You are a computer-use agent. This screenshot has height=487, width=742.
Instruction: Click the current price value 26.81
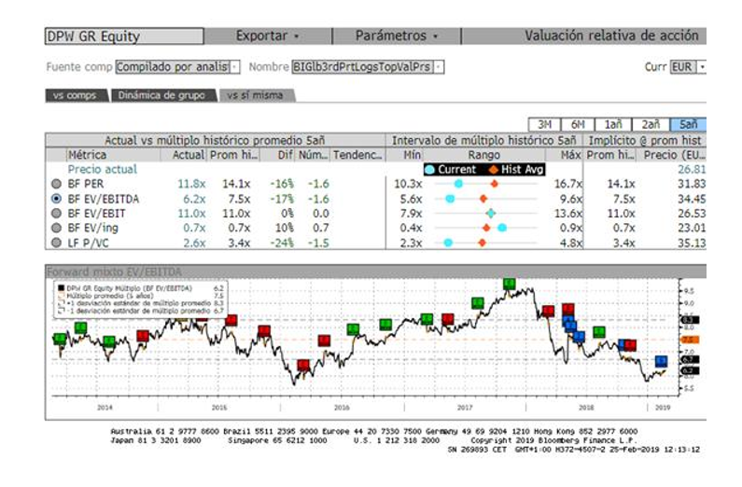[x=692, y=169]
